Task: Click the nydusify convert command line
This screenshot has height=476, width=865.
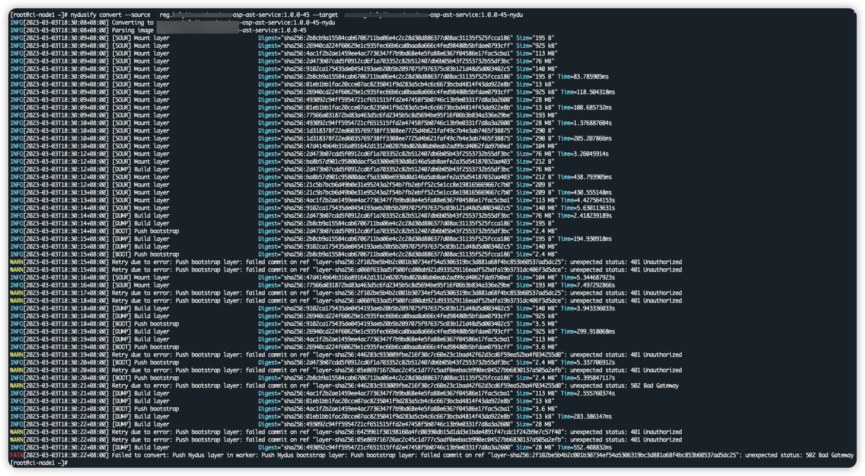Action: (182, 14)
